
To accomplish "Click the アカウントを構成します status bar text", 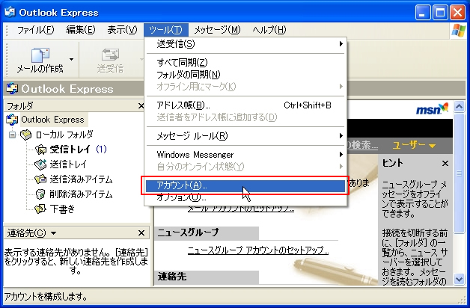I will pyautogui.click(x=46, y=297).
